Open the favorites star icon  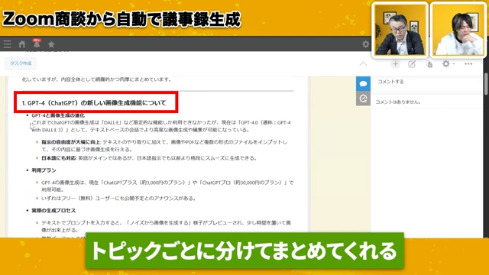pos(51,44)
